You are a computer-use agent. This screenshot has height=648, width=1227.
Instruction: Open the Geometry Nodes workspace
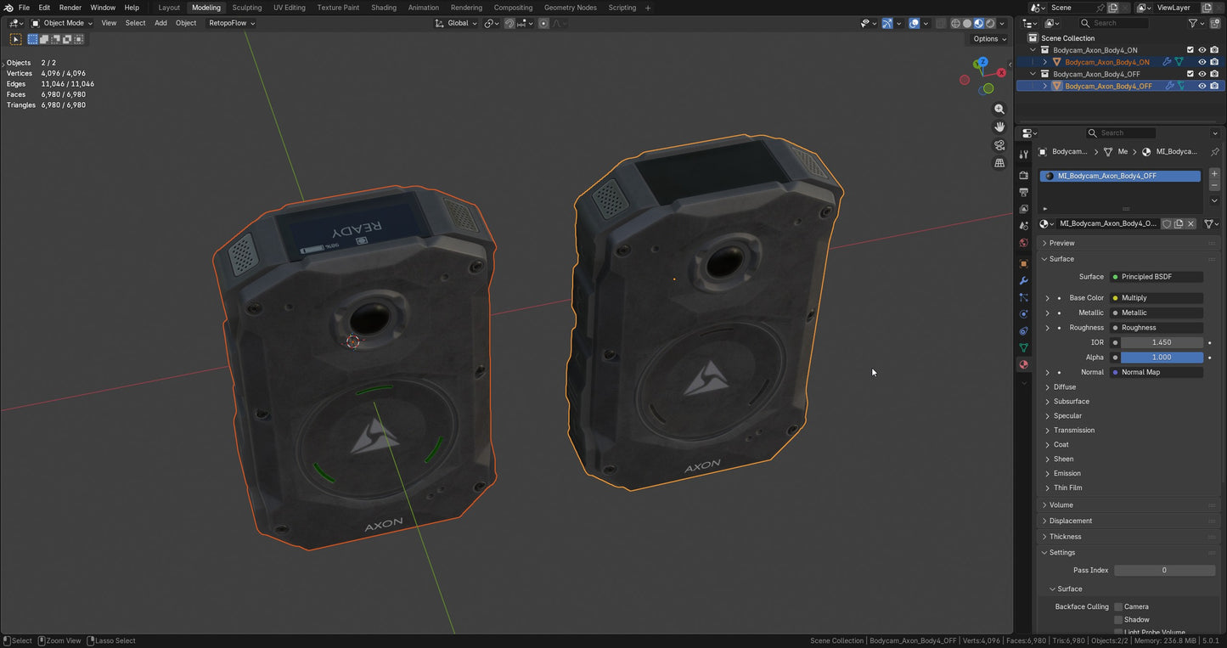click(x=570, y=8)
